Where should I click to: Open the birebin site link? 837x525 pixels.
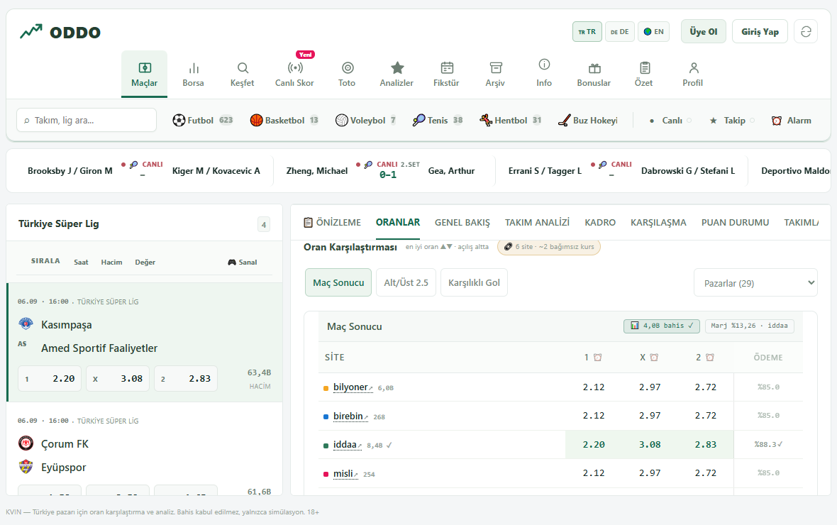click(x=350, y=416)
